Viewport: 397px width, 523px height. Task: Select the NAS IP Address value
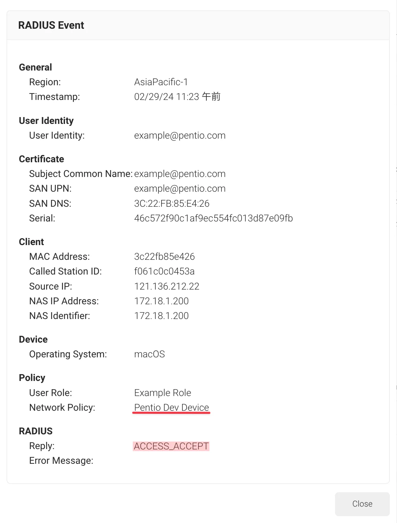(162, 301)
